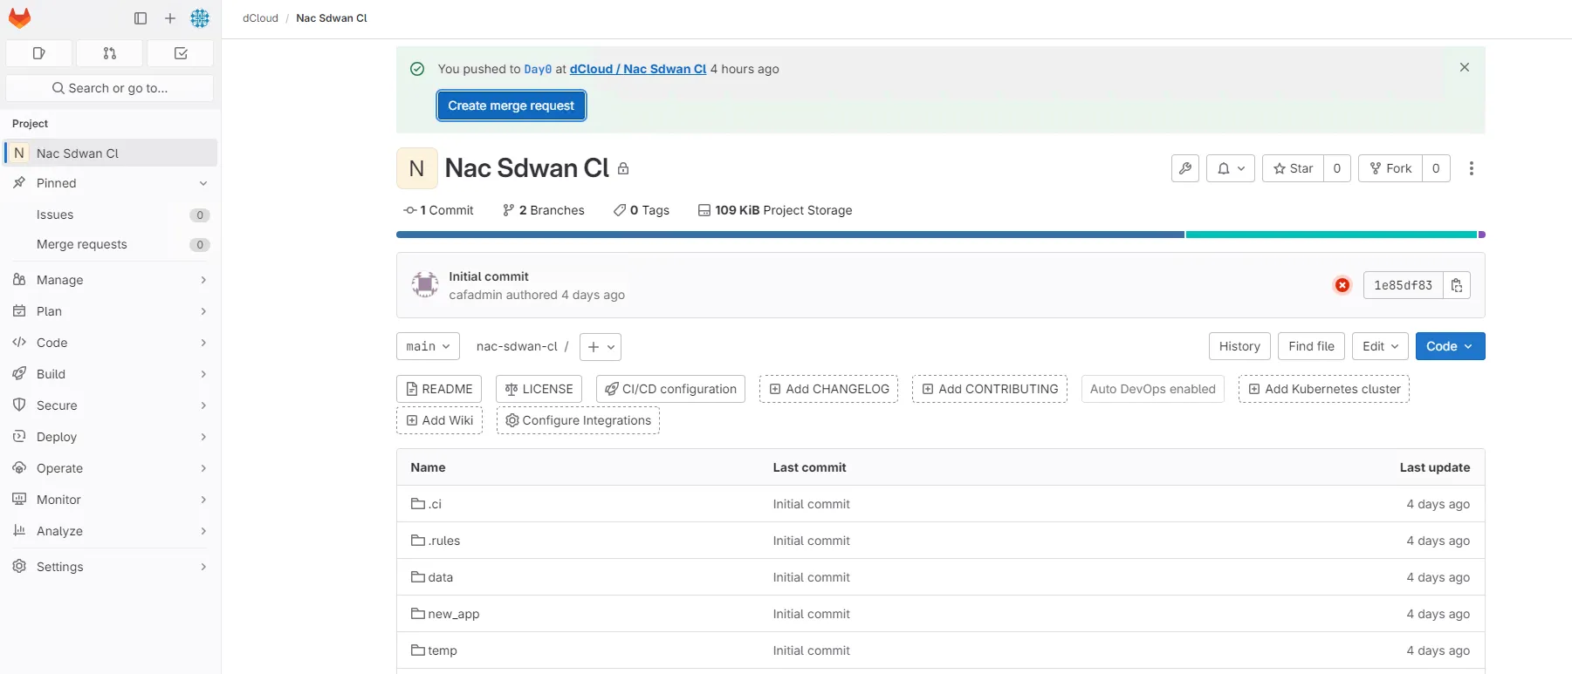The height and width of the screenshot is (674, 1572).
Task: Click Create merge request button
Action: tap(511, 106)
